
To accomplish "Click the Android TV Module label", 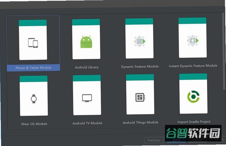I will click(88, 123).
